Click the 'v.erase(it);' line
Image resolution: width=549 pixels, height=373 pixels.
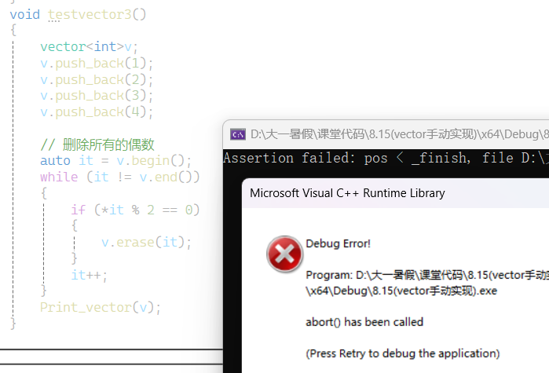point(146,242)
